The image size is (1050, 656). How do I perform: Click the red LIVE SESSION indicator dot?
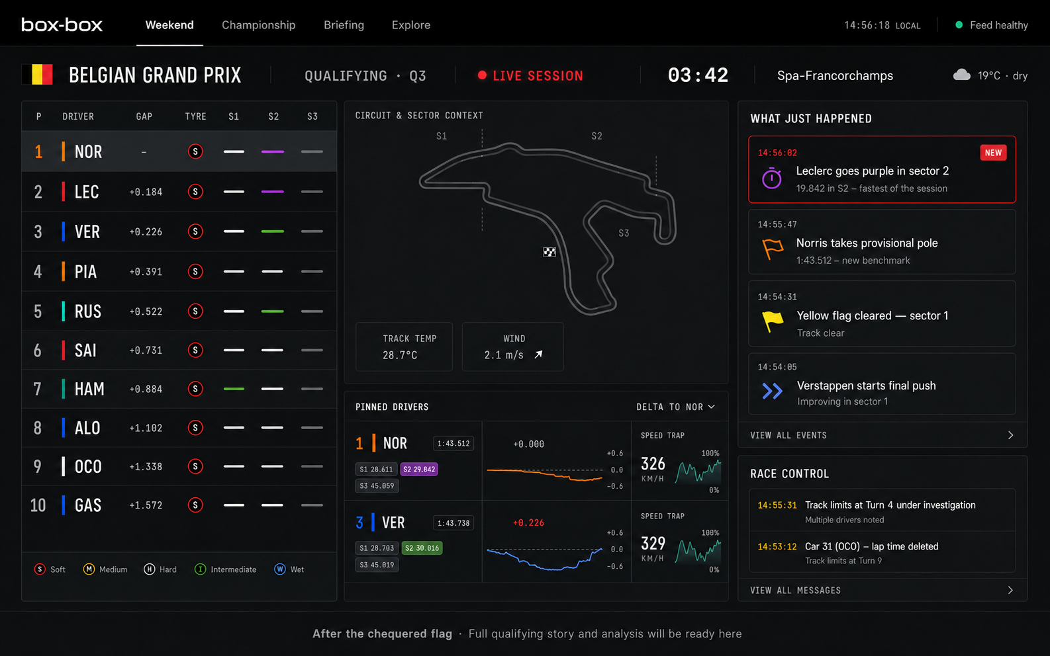click(x=482, y=75)
